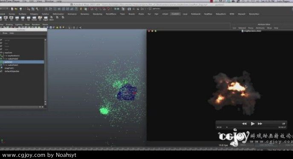This screenshot has height=159, width=293.
Task: Open the Window menu in the menu bar
Action: tap(49, 1)
